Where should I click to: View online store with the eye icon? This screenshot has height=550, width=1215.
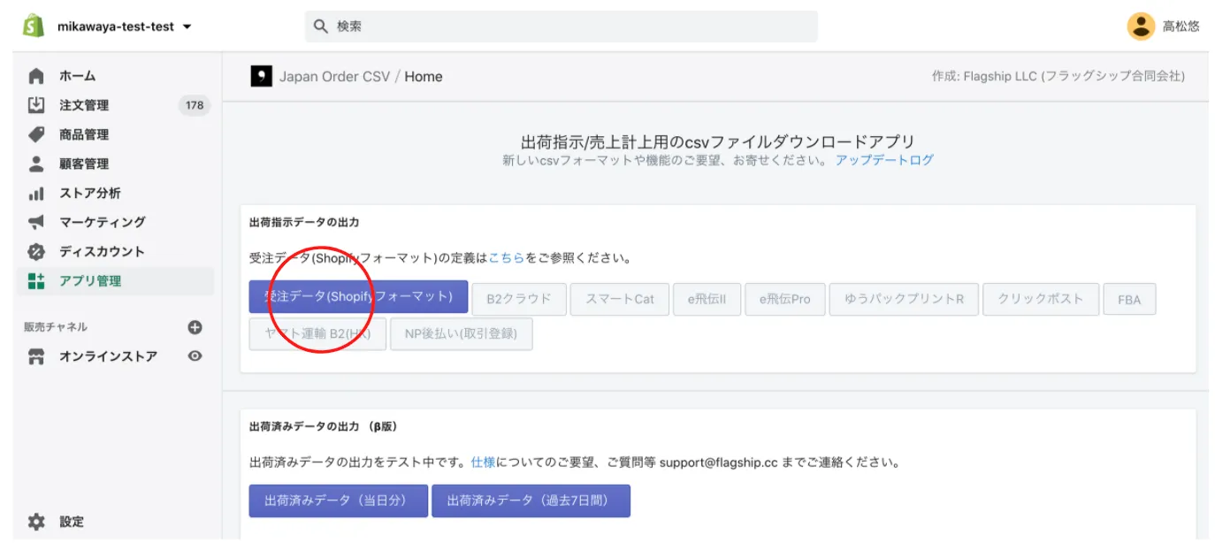(195, 356)
